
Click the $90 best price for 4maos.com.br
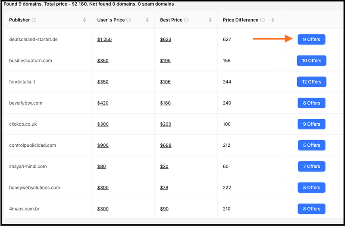[x=164, y=209]
